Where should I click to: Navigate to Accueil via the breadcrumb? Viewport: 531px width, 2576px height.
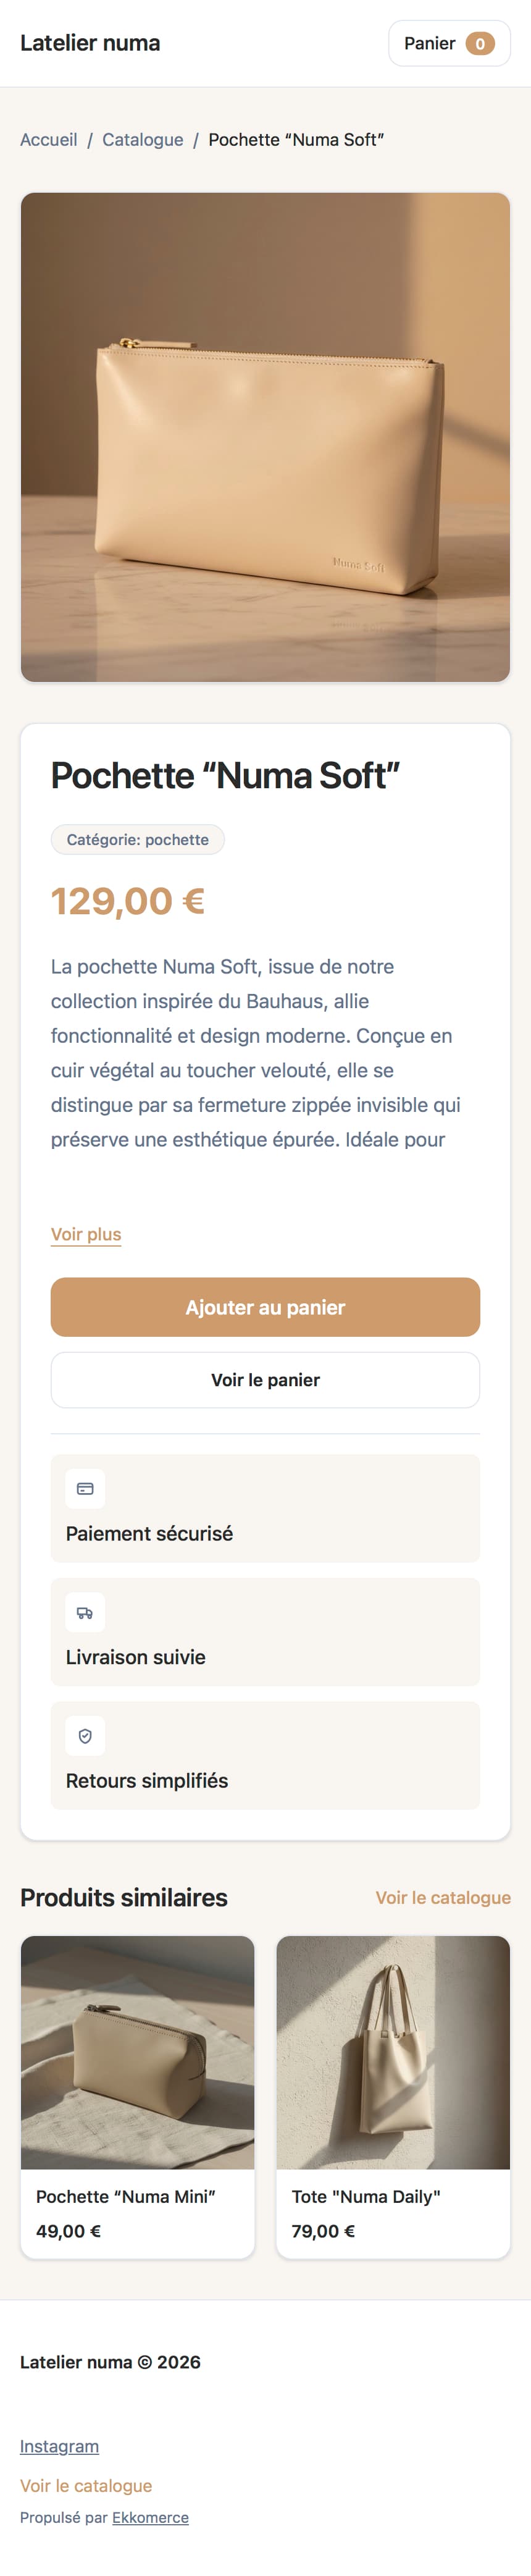pyautogui.click(x=49, y=139)
